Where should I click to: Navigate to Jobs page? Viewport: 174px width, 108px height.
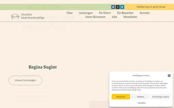[115, 17]
